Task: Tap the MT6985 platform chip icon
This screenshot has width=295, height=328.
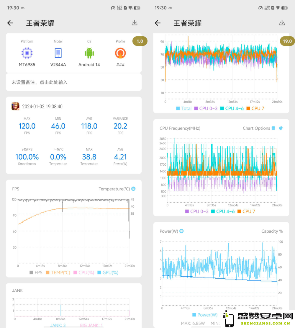Action: click(27, 53)
